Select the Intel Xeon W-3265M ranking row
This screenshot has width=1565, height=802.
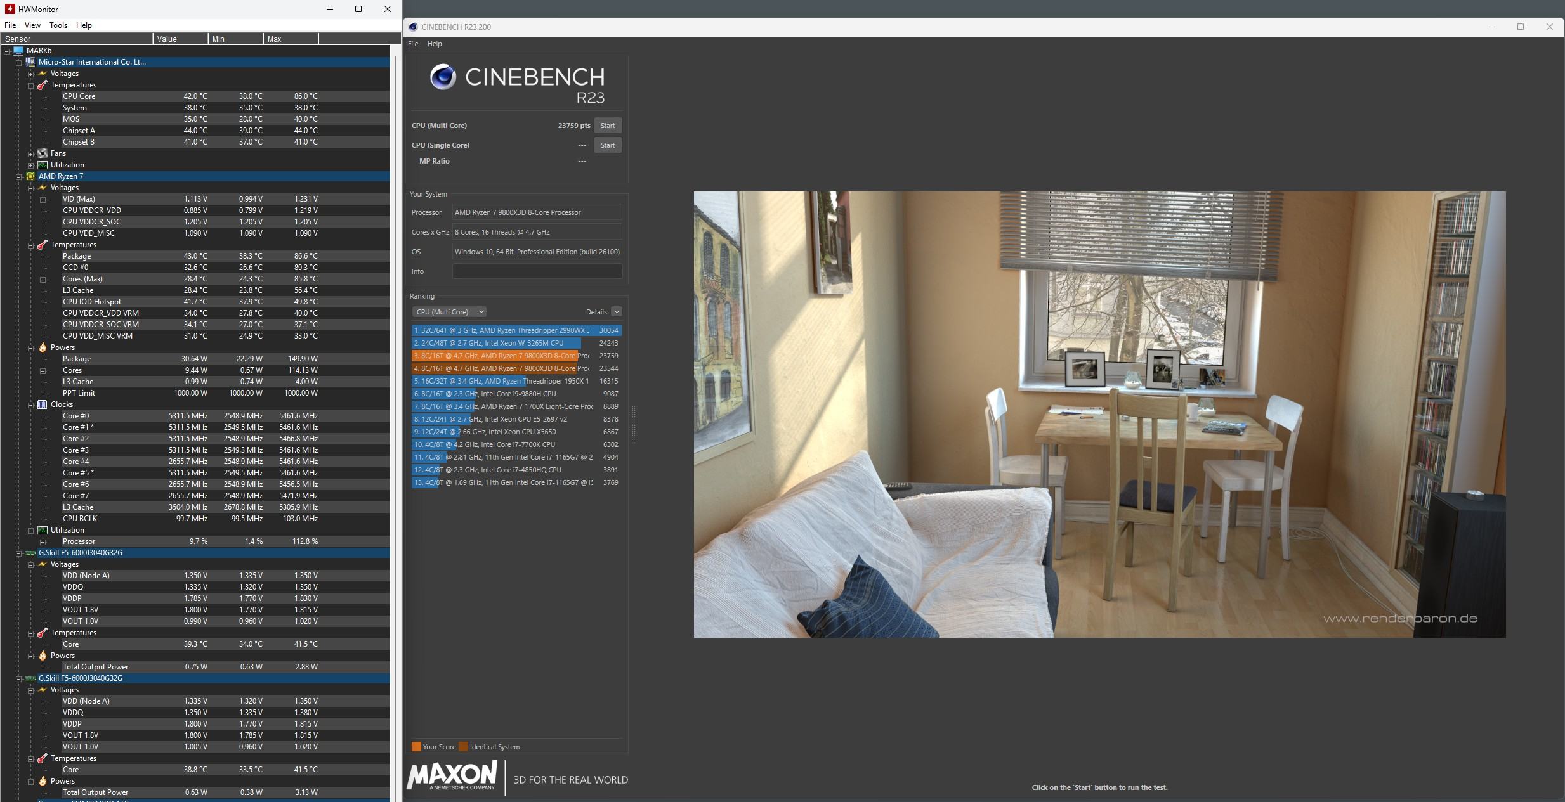516,343
